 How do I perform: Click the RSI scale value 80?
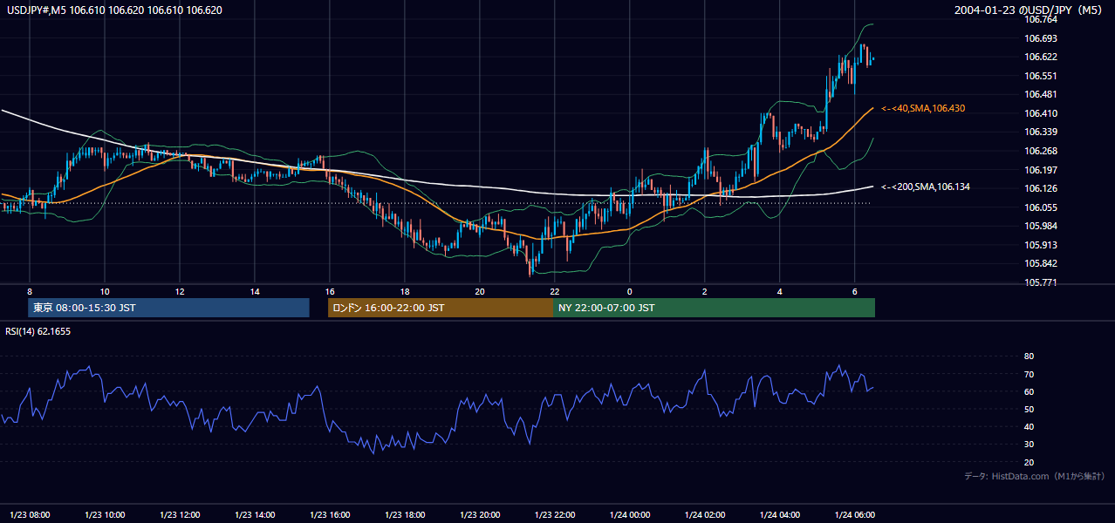click(x=1029, y=357)
